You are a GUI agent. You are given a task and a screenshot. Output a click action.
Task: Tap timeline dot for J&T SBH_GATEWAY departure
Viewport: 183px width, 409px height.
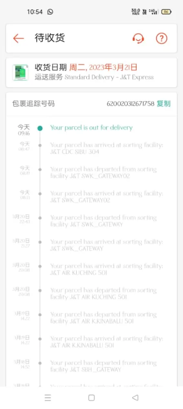40,363
